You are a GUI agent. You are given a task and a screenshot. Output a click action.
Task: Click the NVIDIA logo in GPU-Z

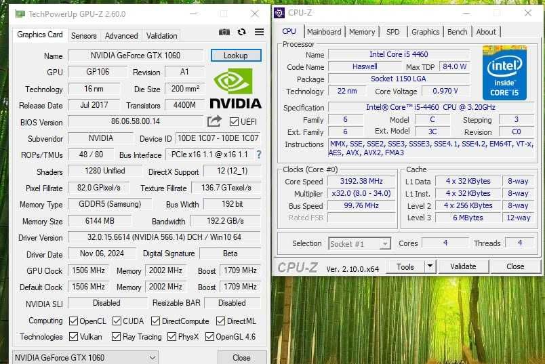(235, 89)
